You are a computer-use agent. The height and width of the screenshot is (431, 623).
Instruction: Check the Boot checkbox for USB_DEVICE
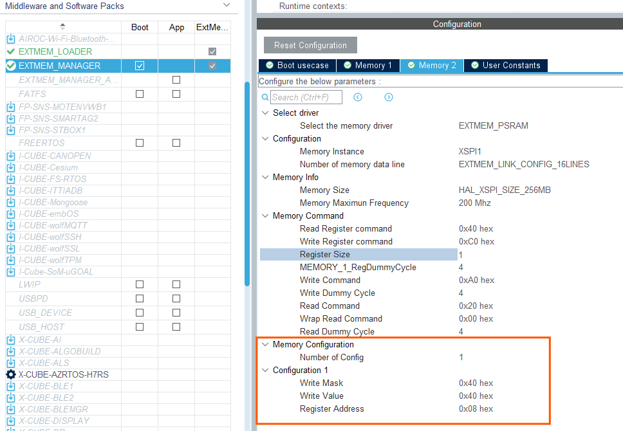[x=140, y=313]
